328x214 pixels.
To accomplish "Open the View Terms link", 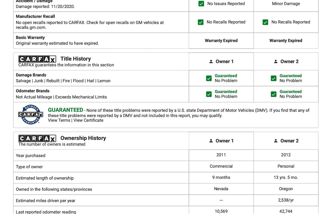I will point(59,120).
